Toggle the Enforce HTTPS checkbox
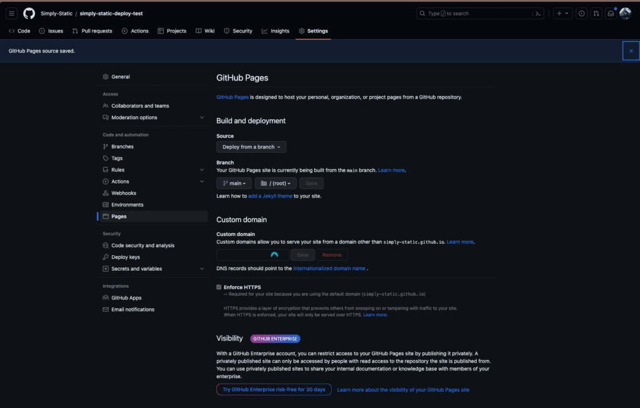640x408 pixels. click(219, 287)
